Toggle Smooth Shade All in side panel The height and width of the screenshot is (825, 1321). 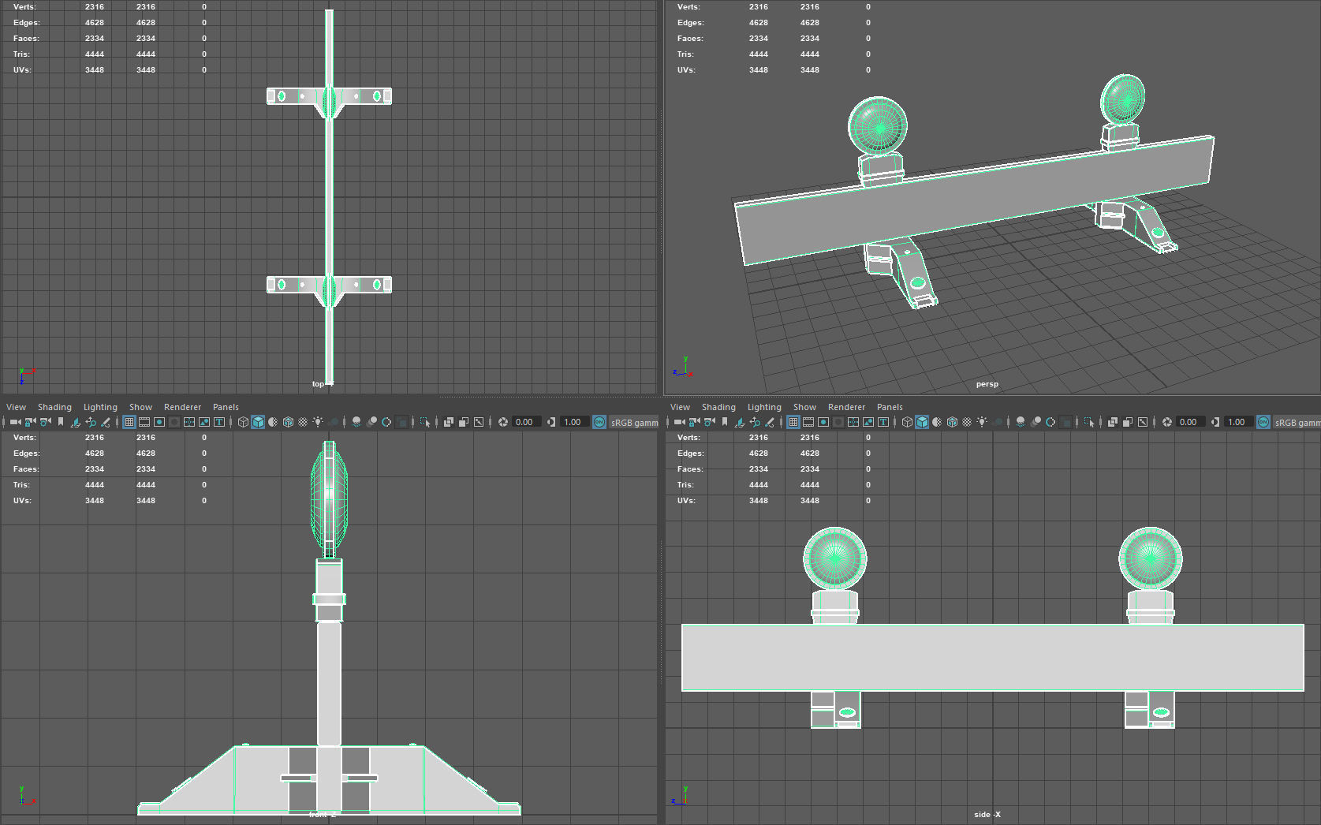click(x=922, y=422)
